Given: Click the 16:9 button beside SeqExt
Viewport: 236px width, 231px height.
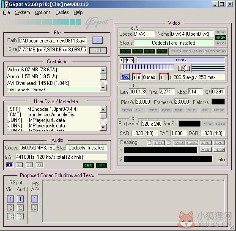Looking at the screenshot, I should (x=220, y=124).
